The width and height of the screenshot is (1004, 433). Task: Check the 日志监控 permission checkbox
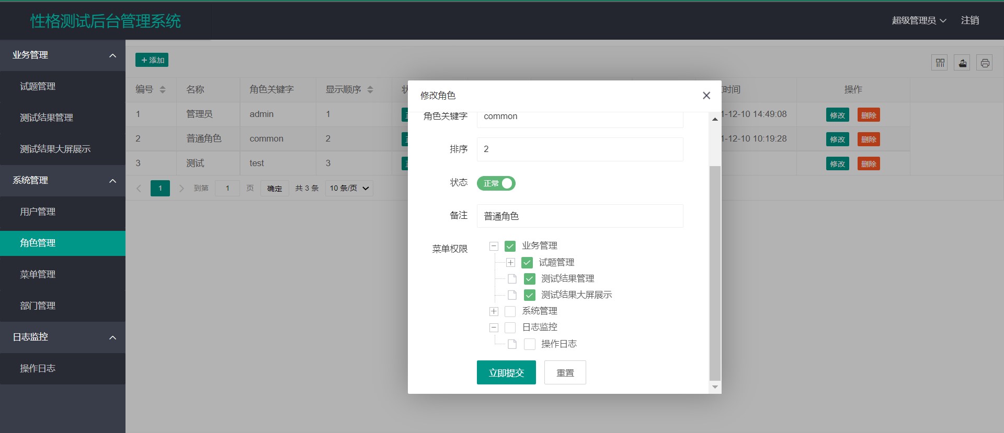click(x=510, y=327)
